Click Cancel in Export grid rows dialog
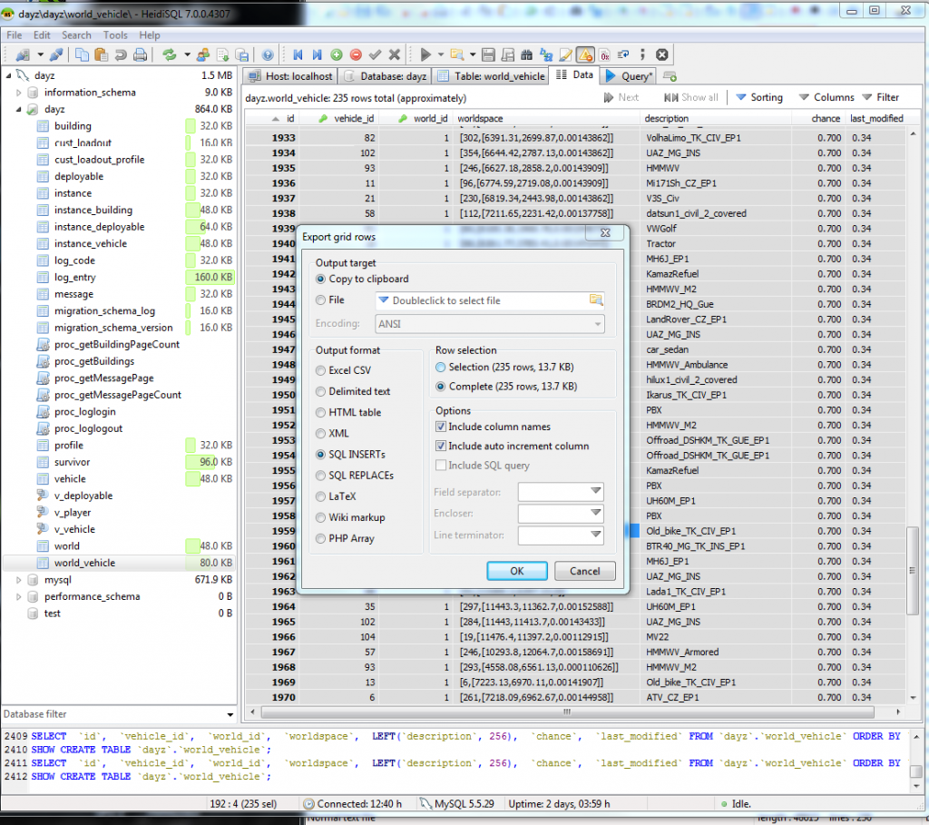This screenshot has height=825, width=929. pos(585,571)
